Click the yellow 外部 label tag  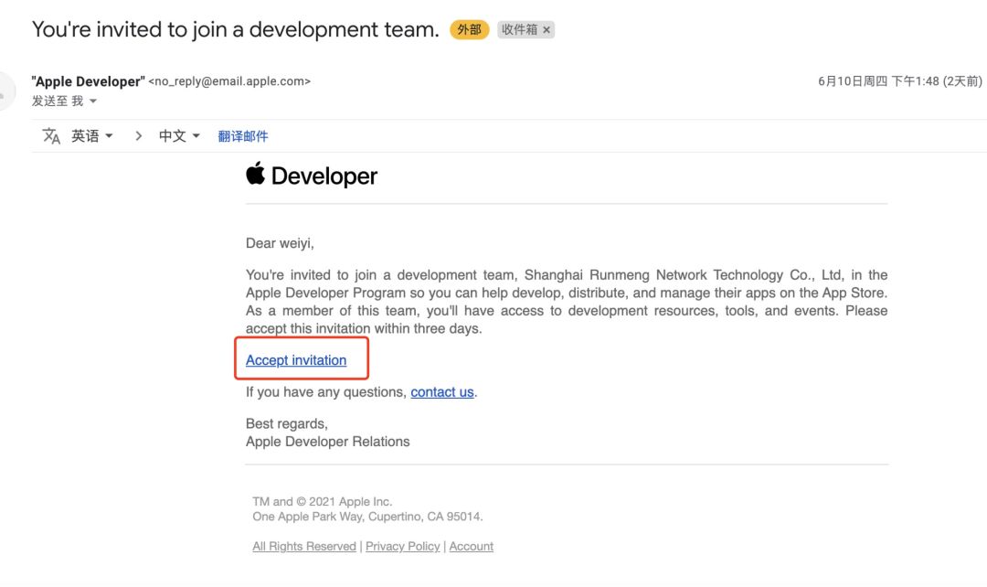[469, 30]
